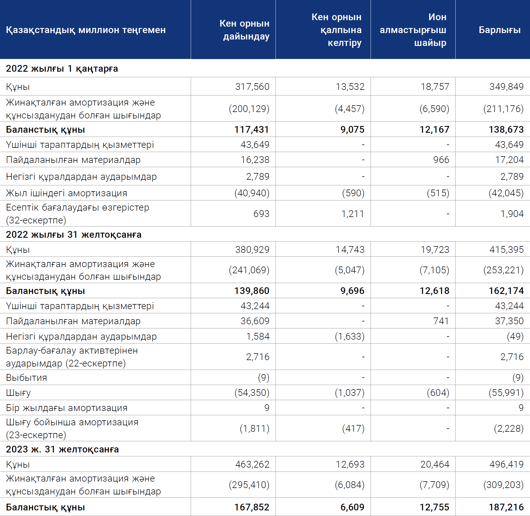Screen dimensions: 530x516
Task: Click the bold total 138,673
Action: [x=506, y=129]
